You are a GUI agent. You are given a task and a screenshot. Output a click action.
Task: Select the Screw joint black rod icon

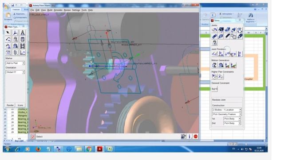point(227,36)
